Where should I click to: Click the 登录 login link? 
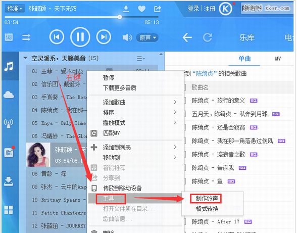[x=193, y=9]
